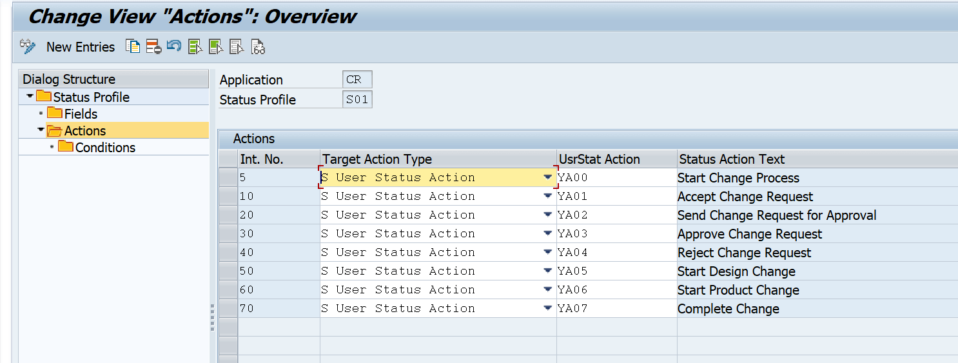Click the Copy As icon

pos(133,46)
